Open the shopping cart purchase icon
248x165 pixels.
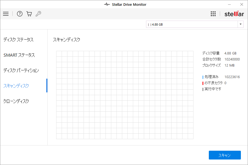pos(29,14)
